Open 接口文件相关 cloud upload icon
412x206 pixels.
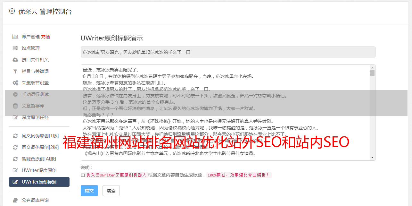pyautogui.click(x=15, y=60)
